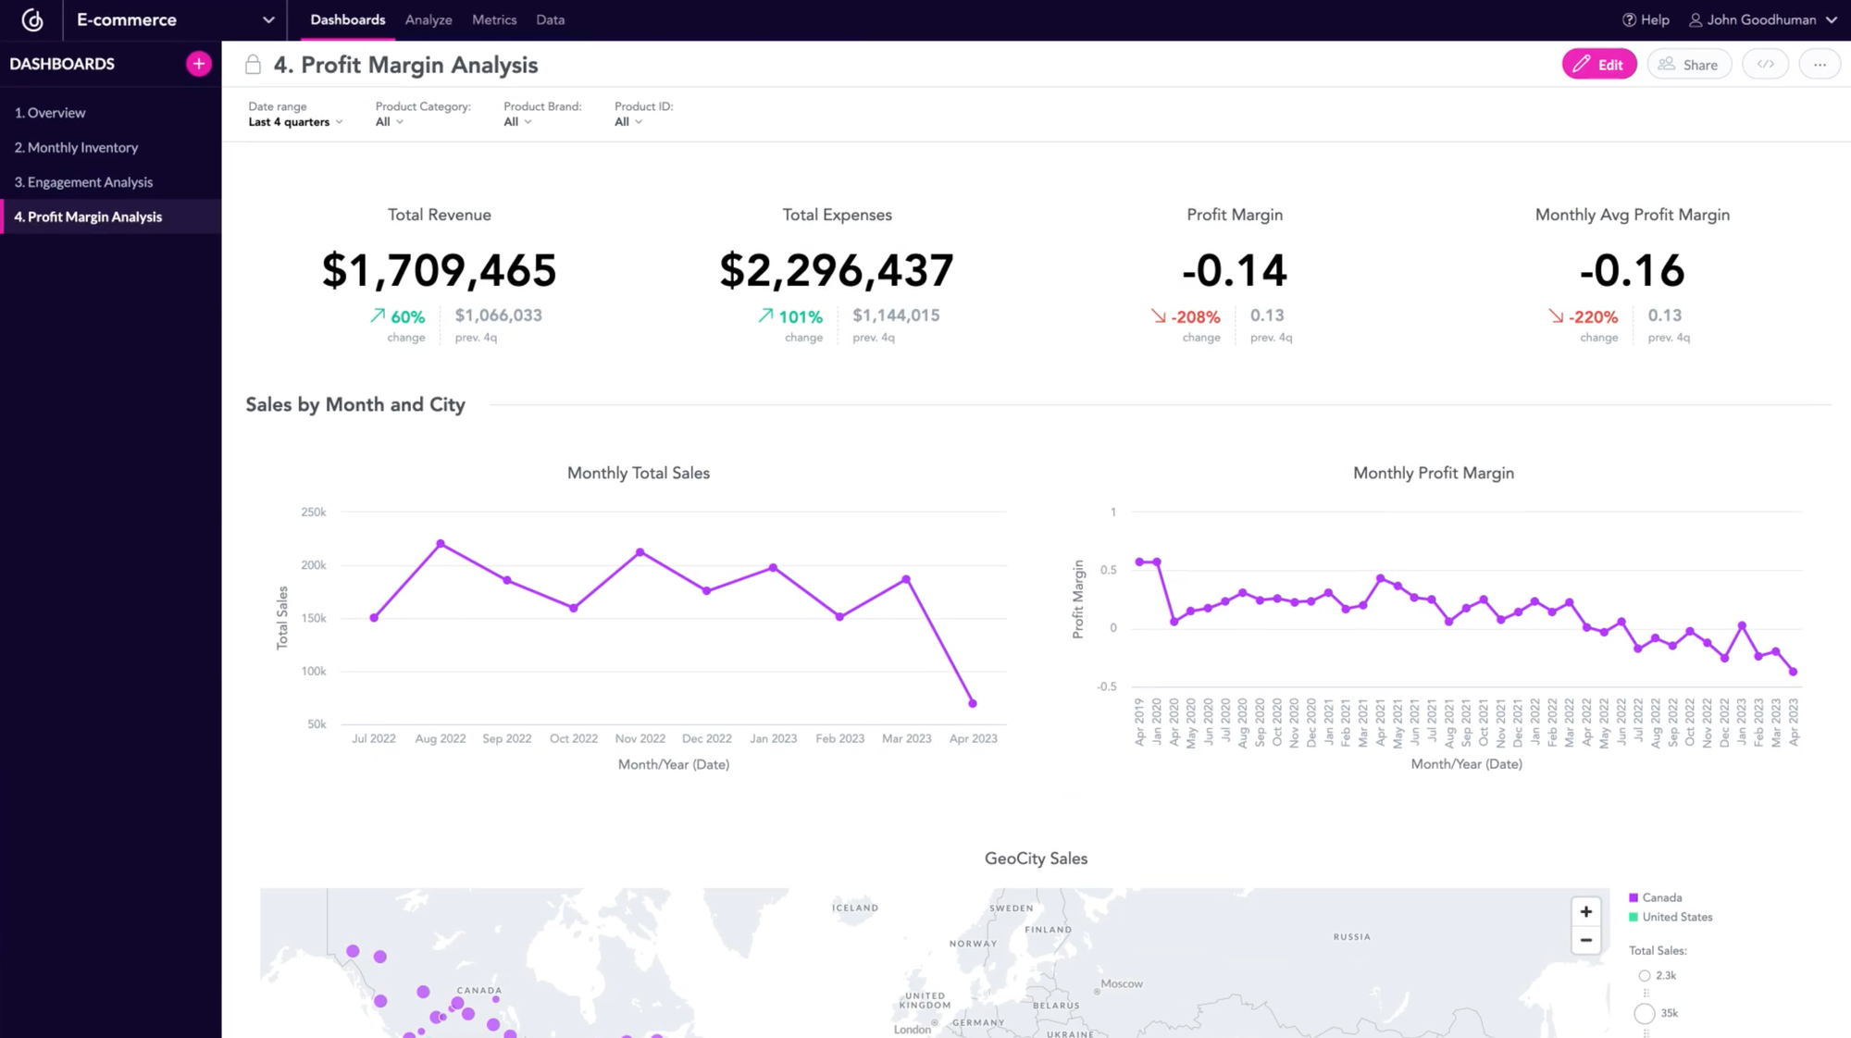Screen dimensions: 1851x1038
Task: Open the Overview dashboard
Action: (50, 112)
